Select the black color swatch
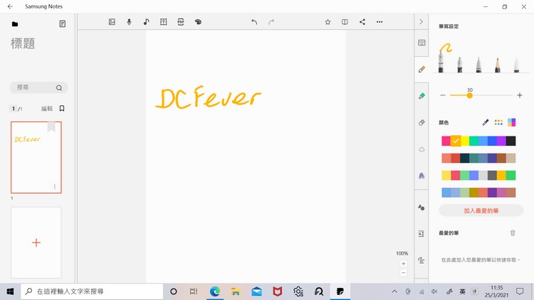The image size is (534, 300). click(x=511, y=141)
